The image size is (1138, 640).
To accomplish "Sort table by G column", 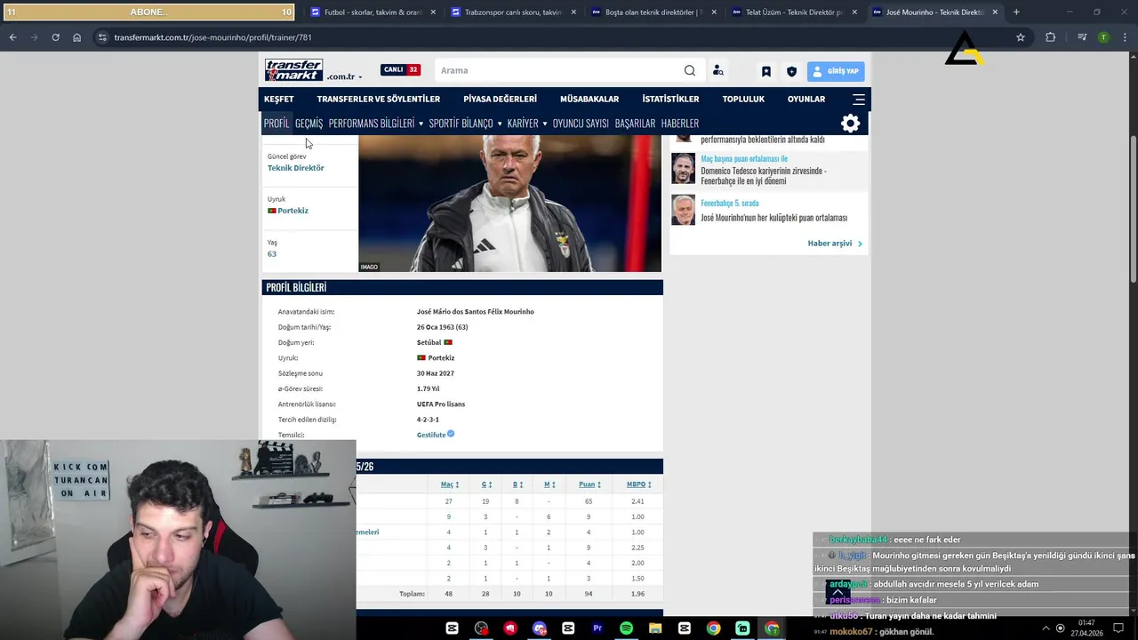I will (x=486, y=484).
